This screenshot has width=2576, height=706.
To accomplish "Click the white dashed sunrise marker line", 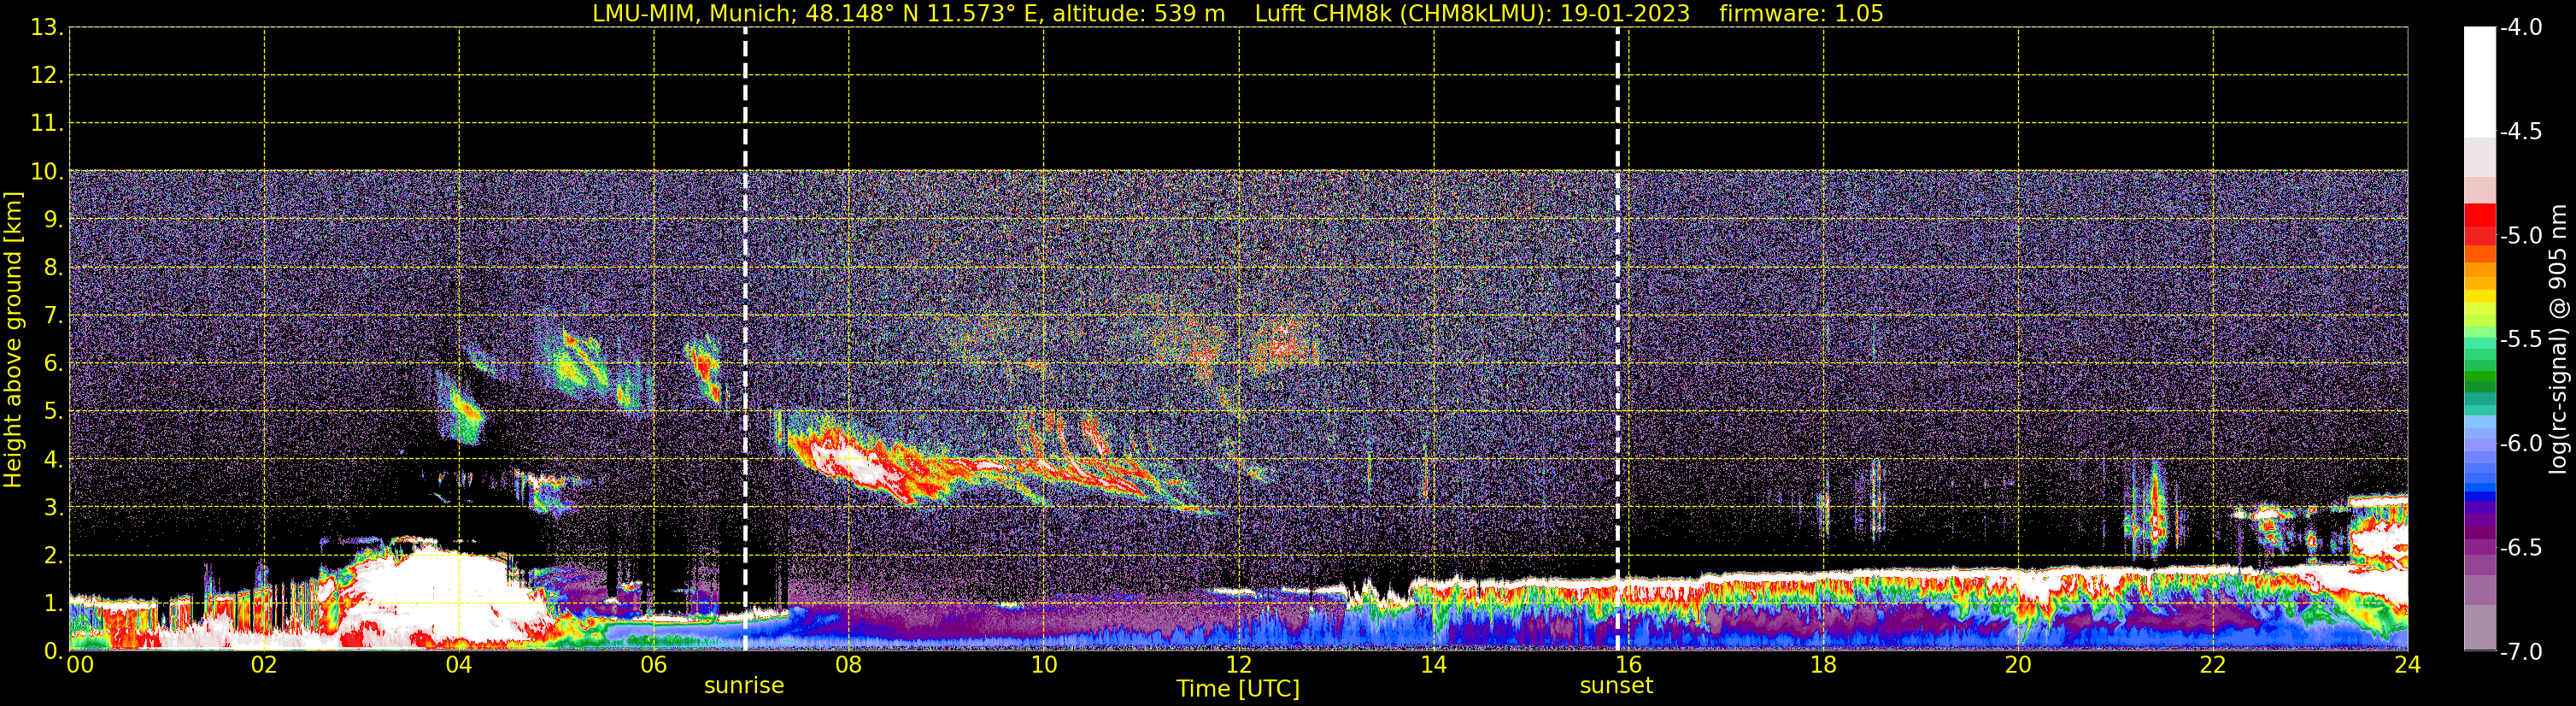I will pos(745,340).
